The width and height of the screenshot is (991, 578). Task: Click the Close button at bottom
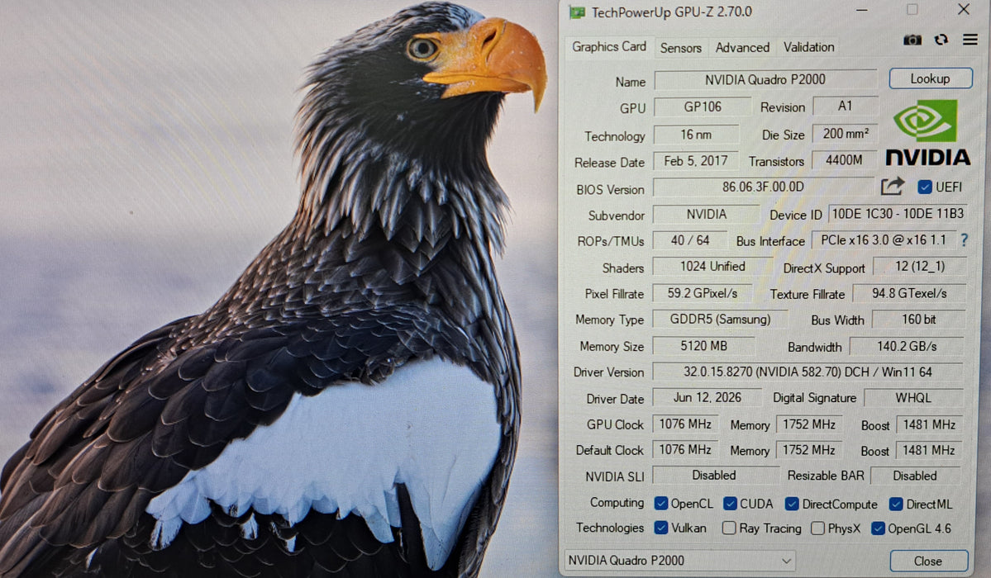coord(928,561)
